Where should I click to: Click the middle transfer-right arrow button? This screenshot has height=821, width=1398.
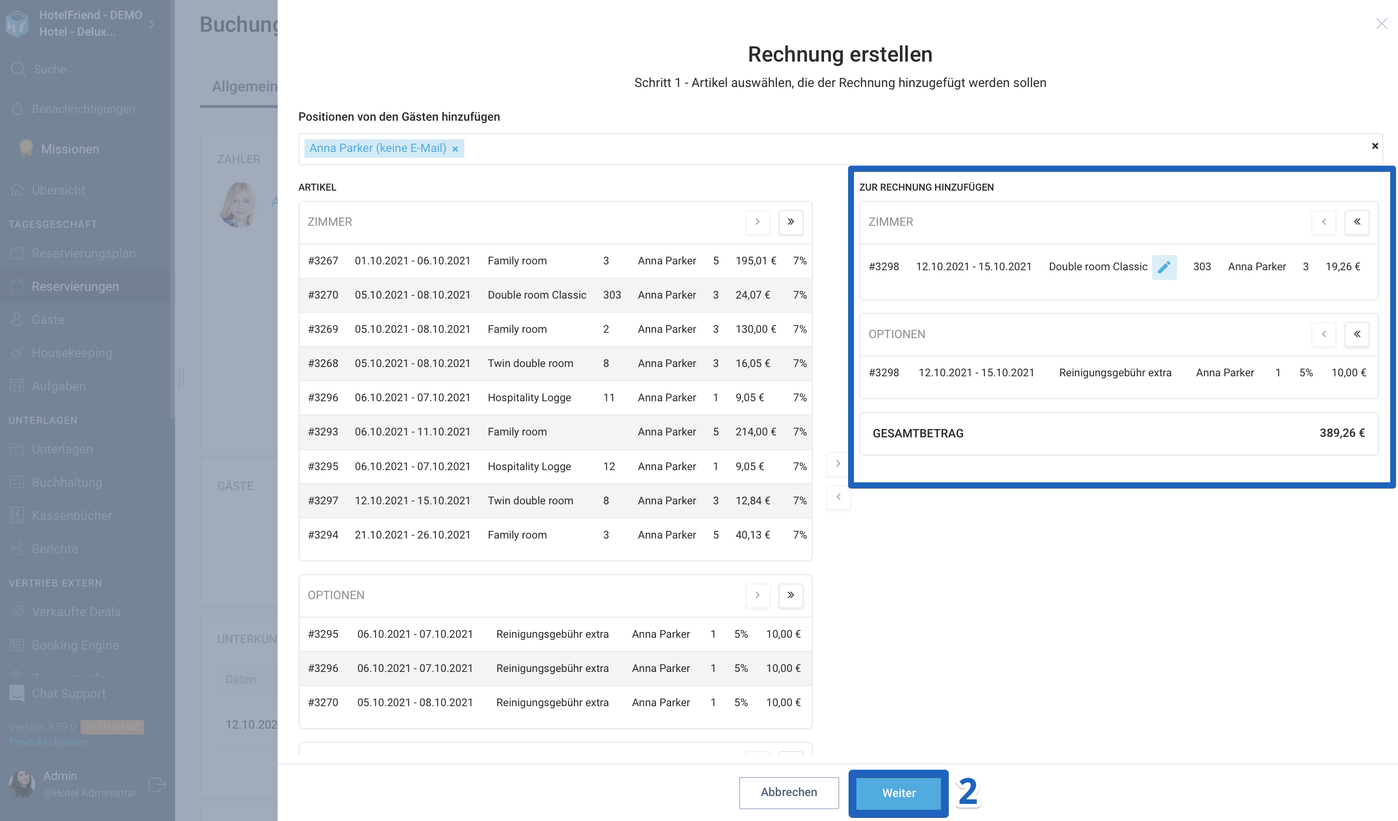coord(838,464)
